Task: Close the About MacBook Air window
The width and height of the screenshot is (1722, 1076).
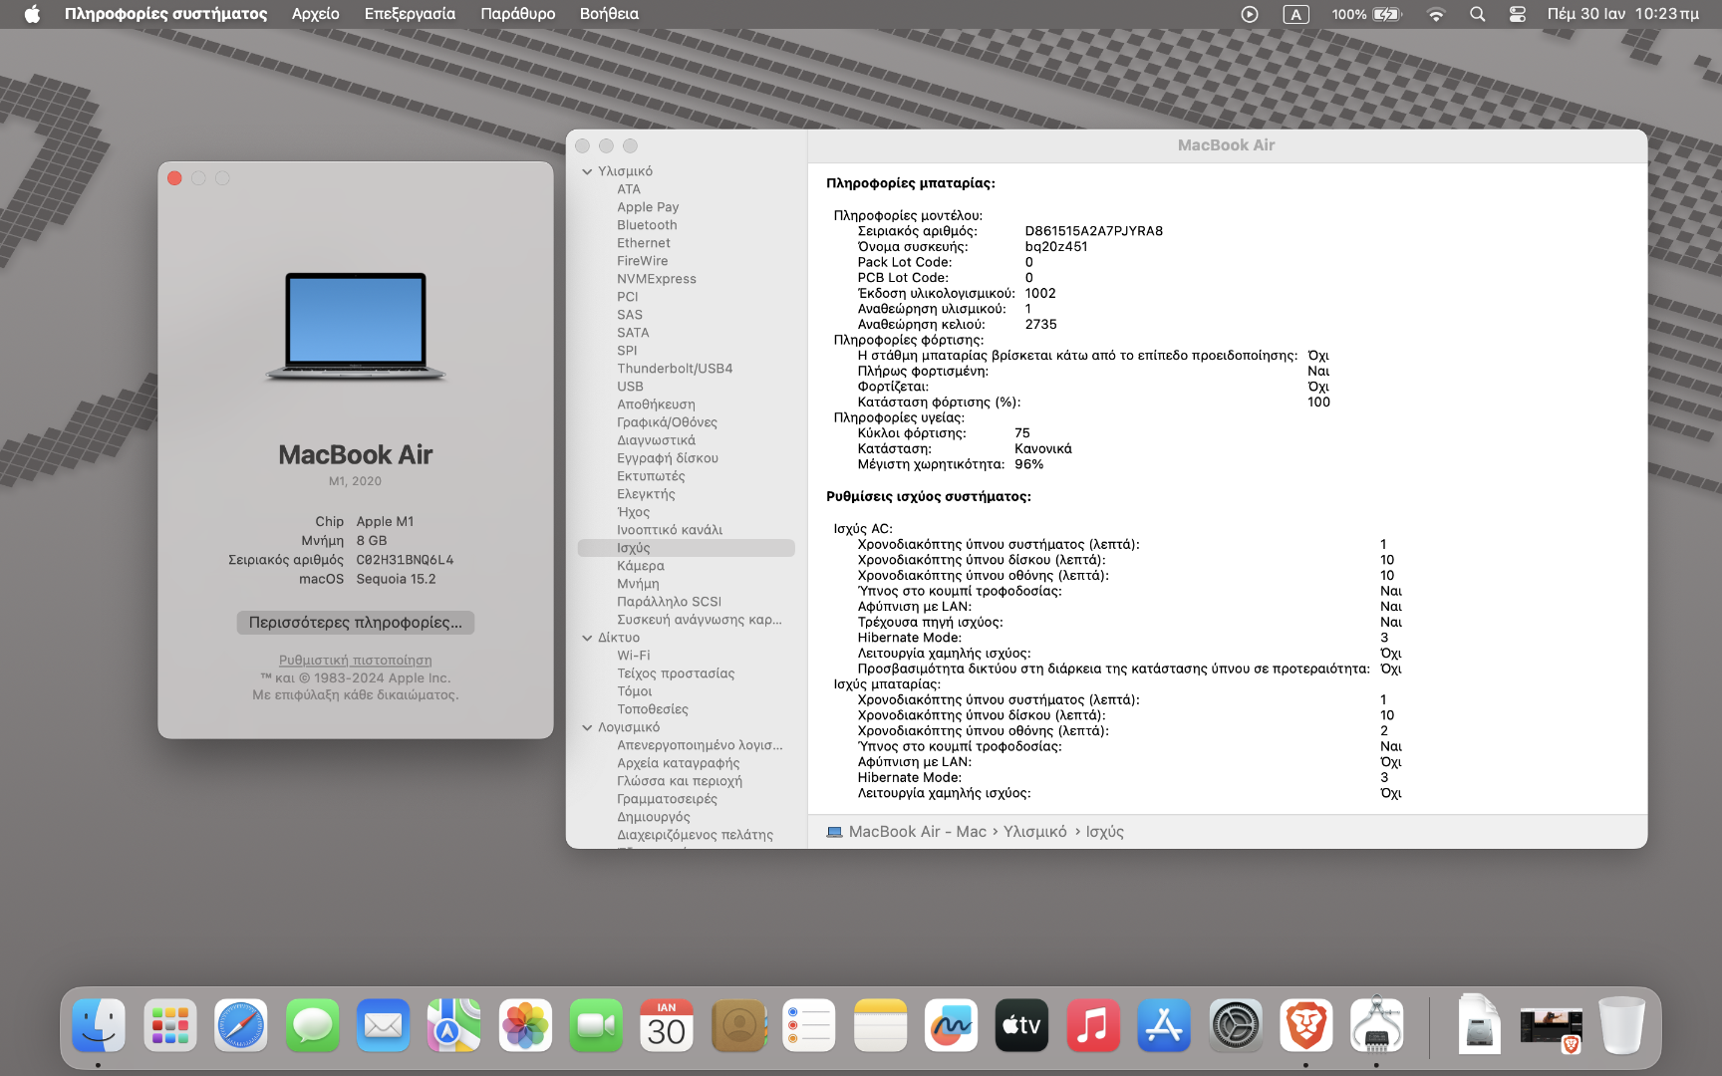Action: (174, 178)
